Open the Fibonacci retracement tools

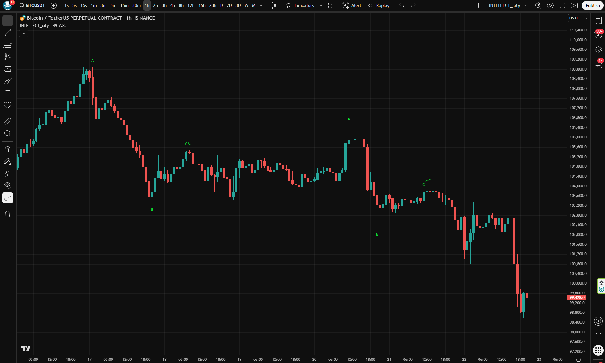coord(8,45)
